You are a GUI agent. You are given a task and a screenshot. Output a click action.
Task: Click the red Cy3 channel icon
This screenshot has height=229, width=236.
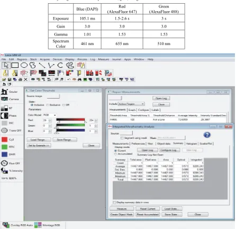(4, 139)
